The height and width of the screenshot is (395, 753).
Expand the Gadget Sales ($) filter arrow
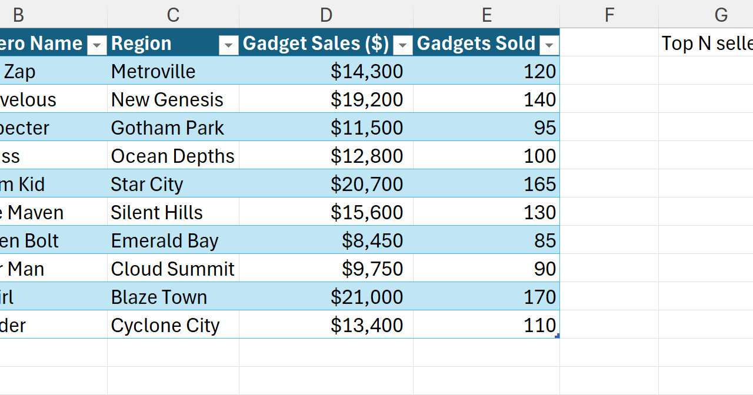coord(402,45)
